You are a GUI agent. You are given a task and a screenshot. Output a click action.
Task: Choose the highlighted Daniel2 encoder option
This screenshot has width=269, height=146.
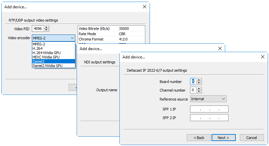coord(53,61)
